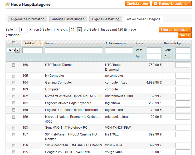The image size is (195, 155).
Task: Click the Name filter input field
Action: pyautogui.click(x=74, y=50)
